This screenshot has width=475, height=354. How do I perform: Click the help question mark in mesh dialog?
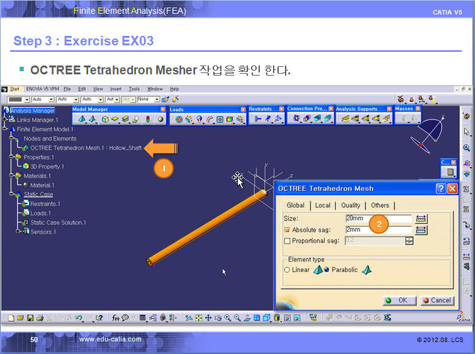pos(441,188)
